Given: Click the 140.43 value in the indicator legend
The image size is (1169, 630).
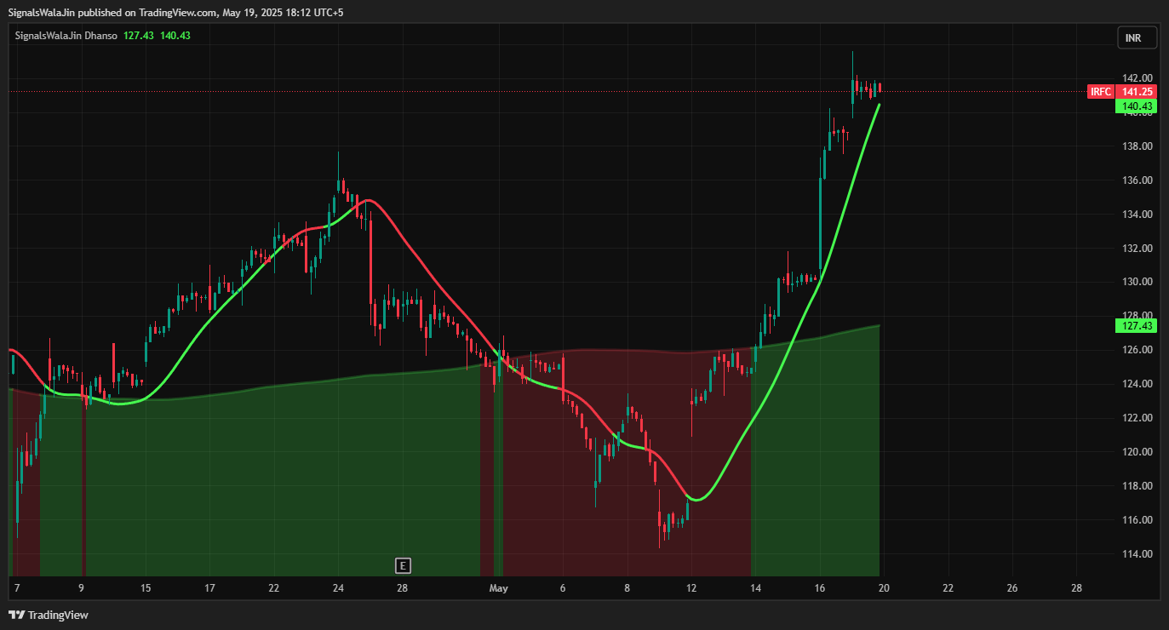Looking at the screenshot, I should pyautogui.click(x=175, y=36).
